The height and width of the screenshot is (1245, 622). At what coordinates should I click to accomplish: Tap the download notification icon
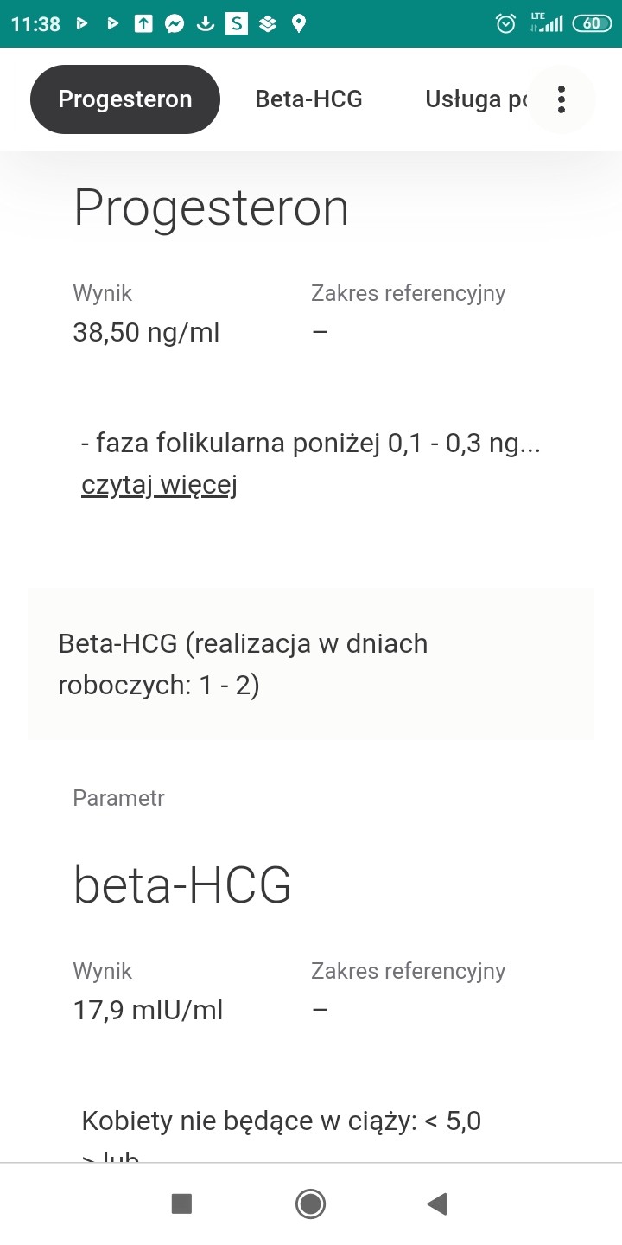point(205,23)
